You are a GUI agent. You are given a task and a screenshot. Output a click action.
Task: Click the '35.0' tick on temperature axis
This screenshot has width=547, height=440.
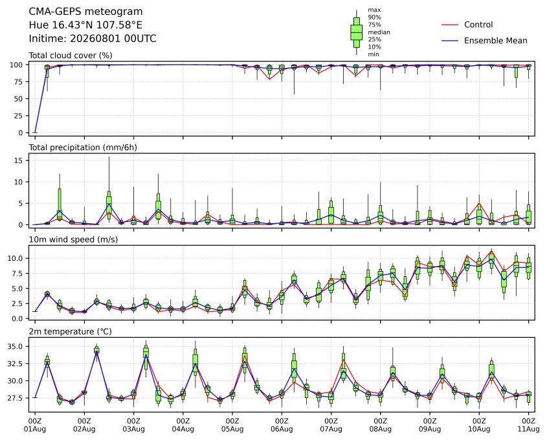tap(15, 347)
